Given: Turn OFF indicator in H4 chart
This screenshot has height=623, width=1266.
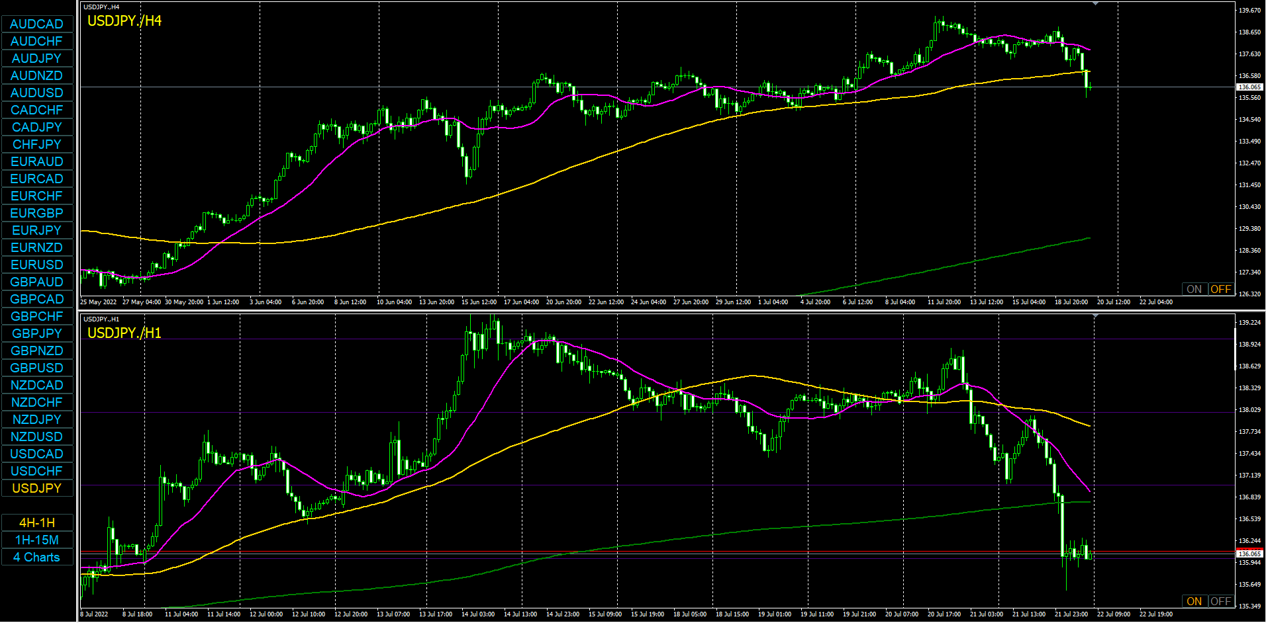Looking at the screenshot, I should [1220, 289].
